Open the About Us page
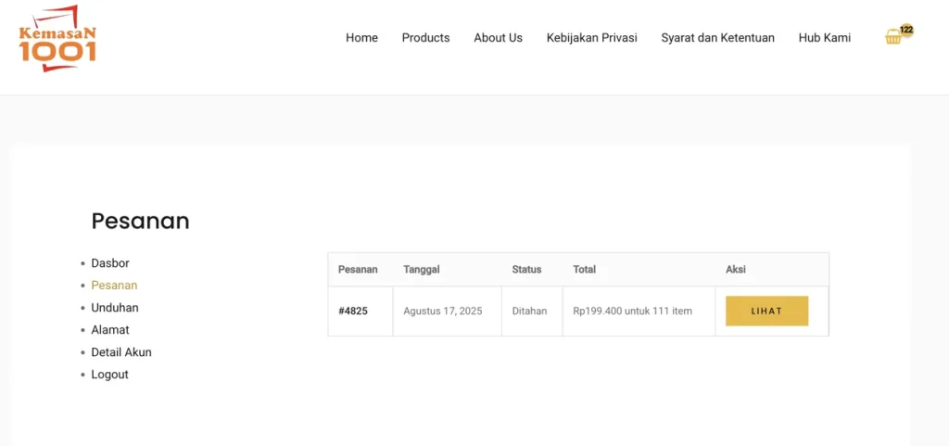Image resolution: width=949 pixels, height=446 pixels. tap(498, 37)
